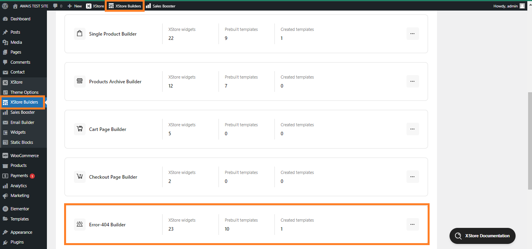Open Cart Page Builder title
Image resolution: width=532 pixels, height=249 pixels.
tap(108, 129)
